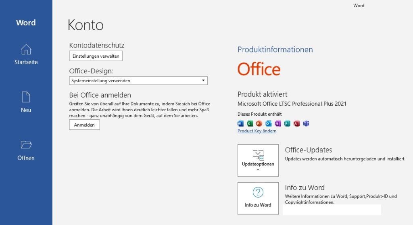413x225 pixels.
Task: Click the green Excel app icon
Action: (250, 123)
